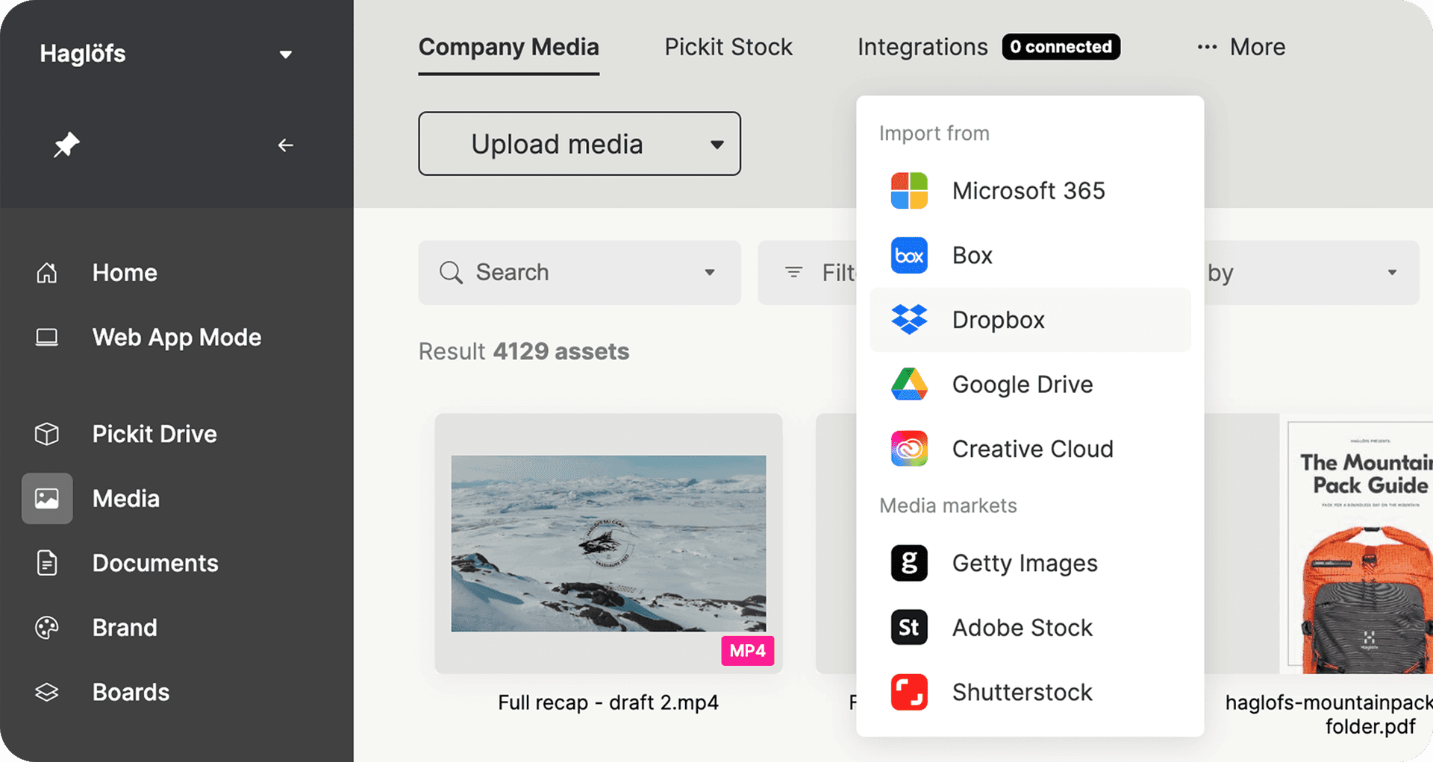This screenshot has width=1433, height=762.
Task: Click the 'Import from' heading
Action: coord(934,133)
